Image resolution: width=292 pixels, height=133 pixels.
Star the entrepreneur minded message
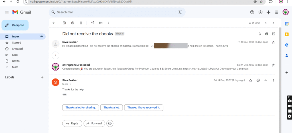273,65
